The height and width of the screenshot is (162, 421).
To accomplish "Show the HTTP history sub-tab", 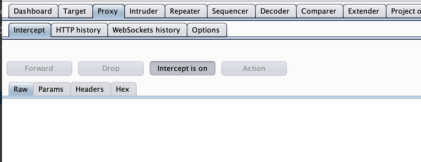I will tap(78, 30).
